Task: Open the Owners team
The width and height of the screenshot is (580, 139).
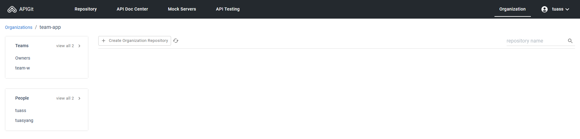Action: pos(23,58)
